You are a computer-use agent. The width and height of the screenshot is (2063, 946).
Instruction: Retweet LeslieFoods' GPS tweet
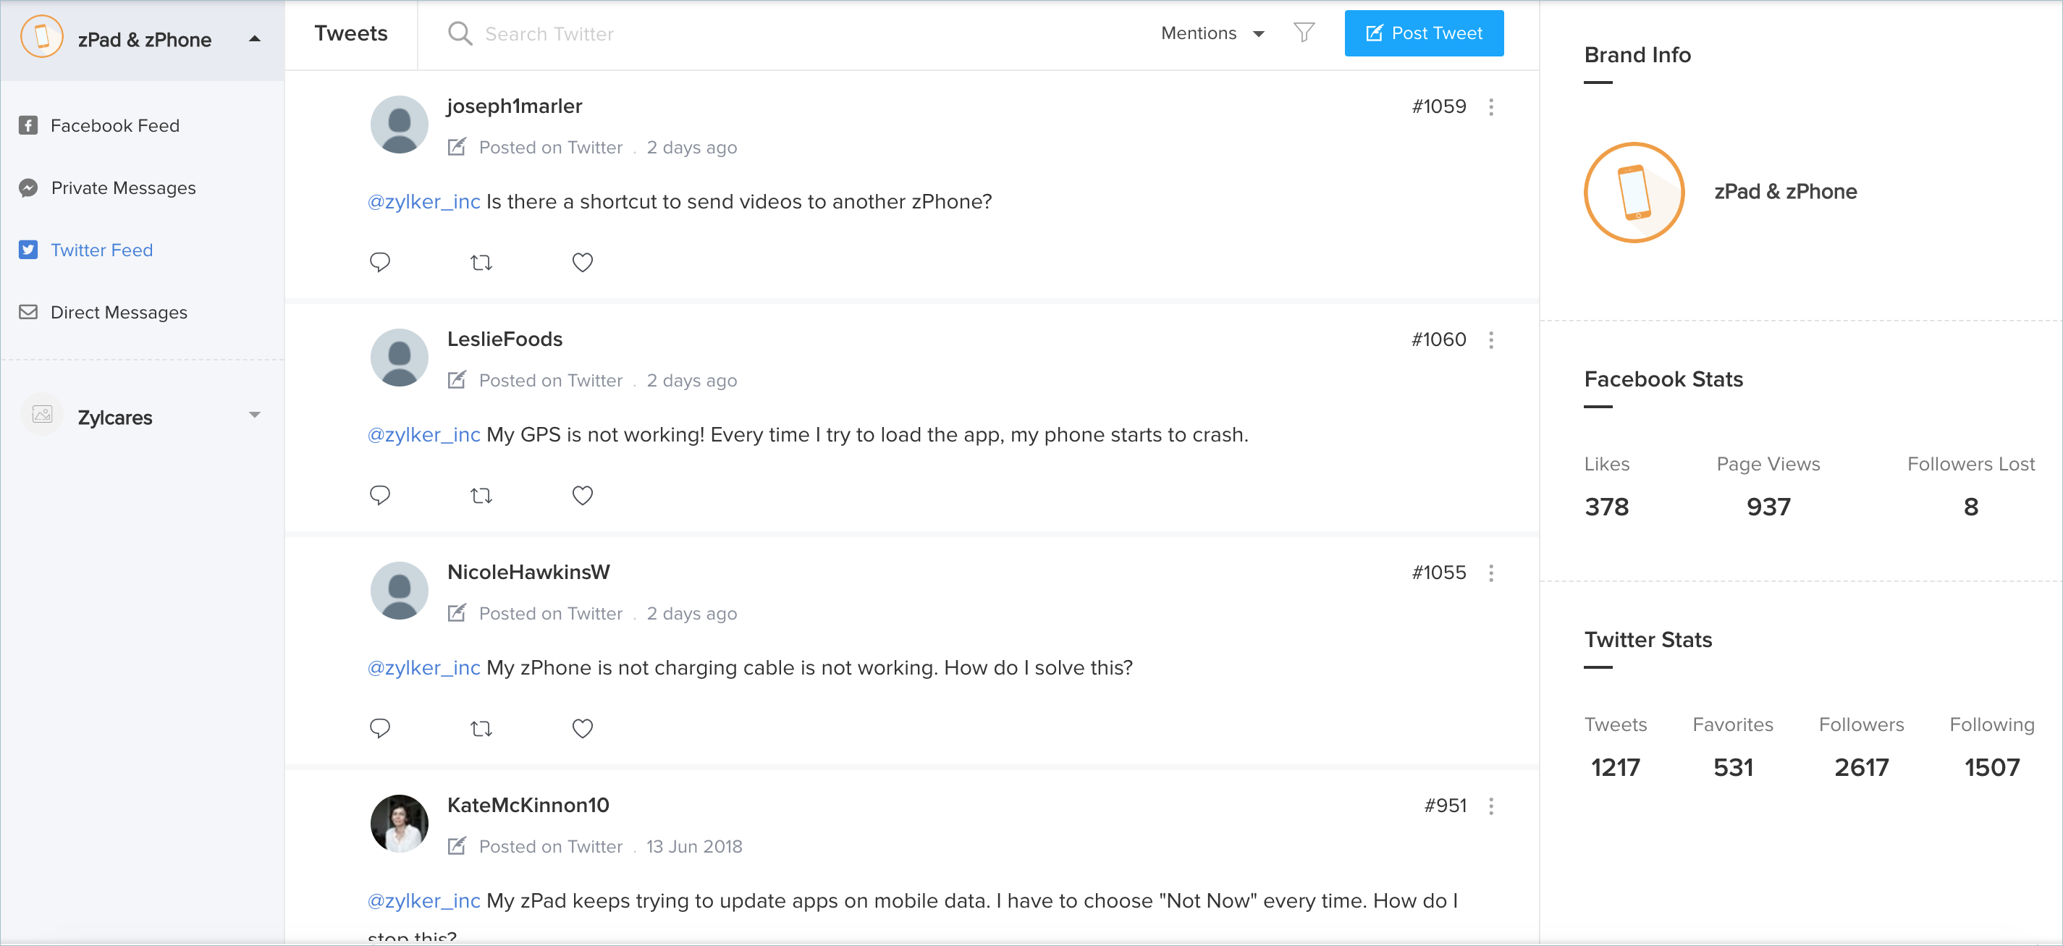tap(481, 495)
